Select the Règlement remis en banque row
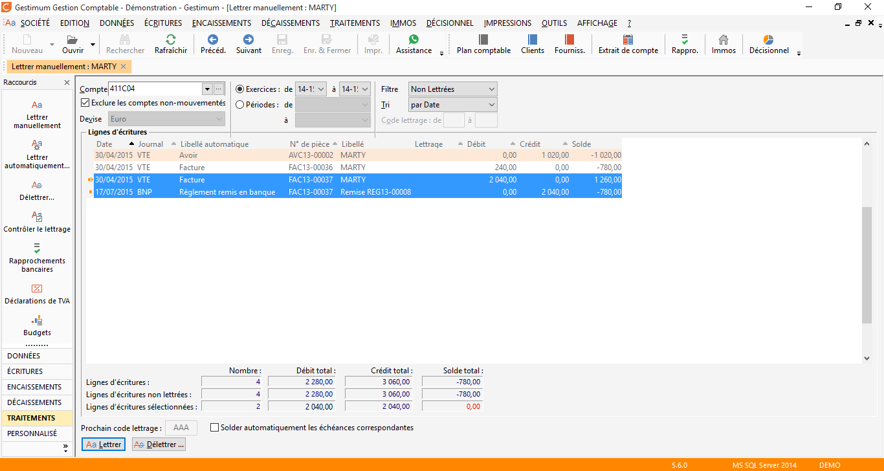The height and width of the screenshot is (471, 884). pyautogui.click(x=358, y=192)
